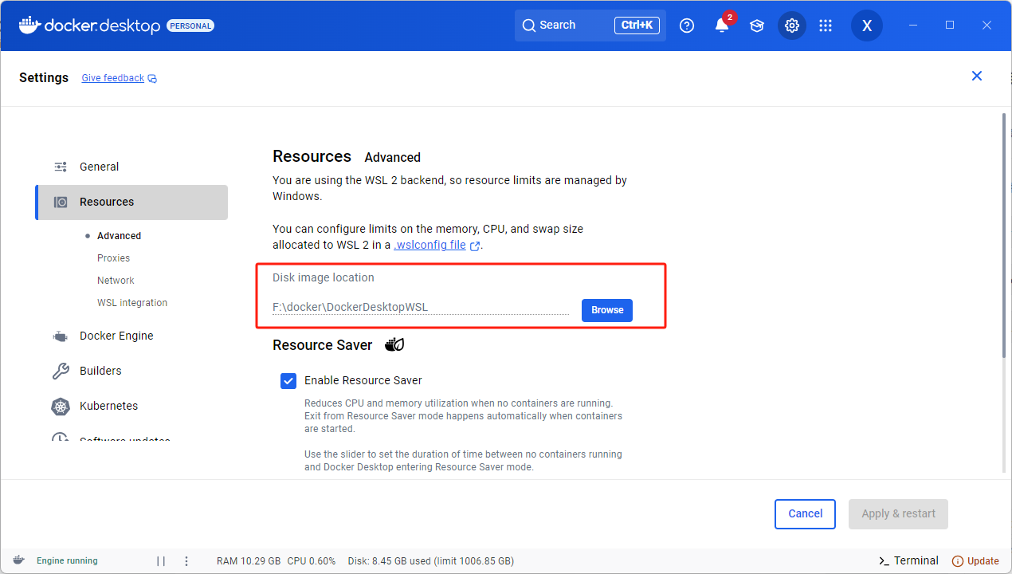Close Settings with the blue X icon

(x=977, y=76)
